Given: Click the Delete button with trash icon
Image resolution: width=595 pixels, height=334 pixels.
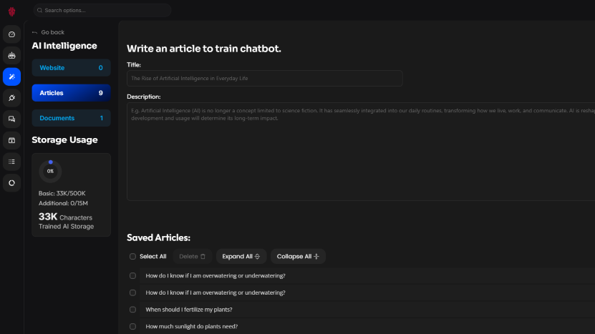Looking at the screenshot, I should [192, 257].
